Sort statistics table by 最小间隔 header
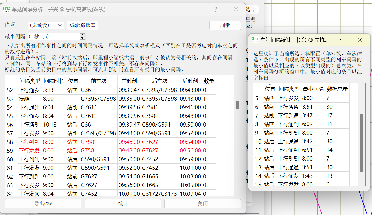The height and width of the screenshot is (215, 372). (314, 89)
